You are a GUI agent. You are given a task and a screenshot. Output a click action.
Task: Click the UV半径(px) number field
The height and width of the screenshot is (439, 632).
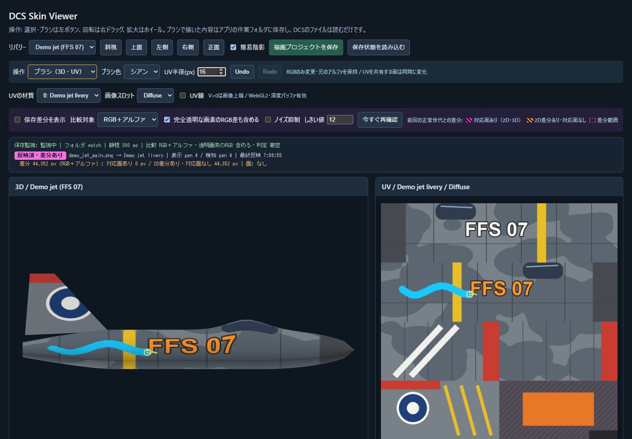212,72
